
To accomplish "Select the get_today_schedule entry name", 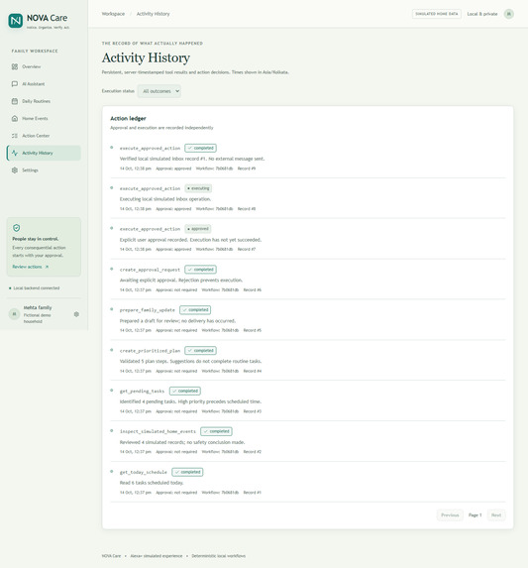I will [x=144, y=473].
